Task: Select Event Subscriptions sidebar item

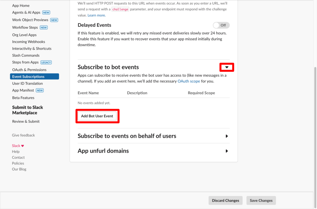Action: pos(28,77)
